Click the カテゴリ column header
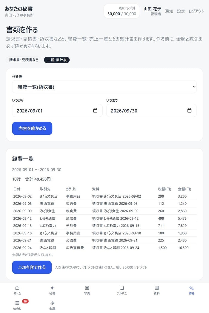Screen dimensions: 209x313 point(71,189)
